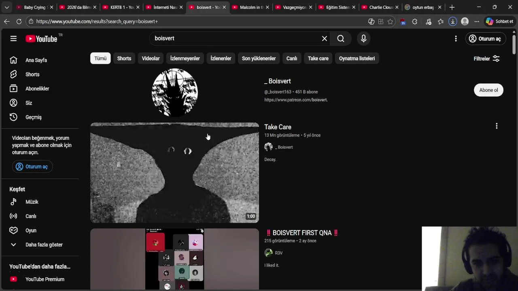Open browser extensions puzzle icon
Image resolution: width=518 pixels, height=291 pixels.
[414, 21]
